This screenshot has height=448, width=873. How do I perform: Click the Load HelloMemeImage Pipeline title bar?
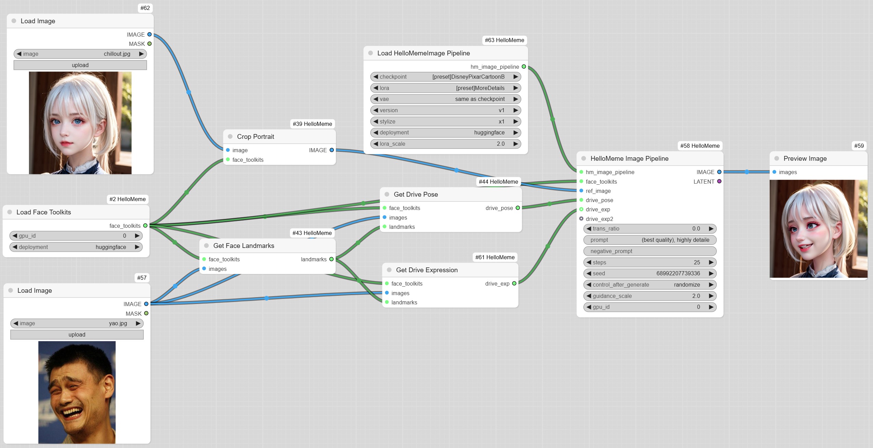pos(446,53)
